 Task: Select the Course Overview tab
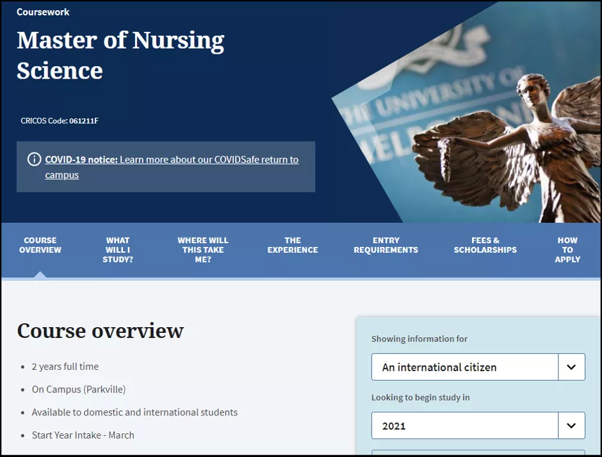pyautogui.click(x=40, y=245)
